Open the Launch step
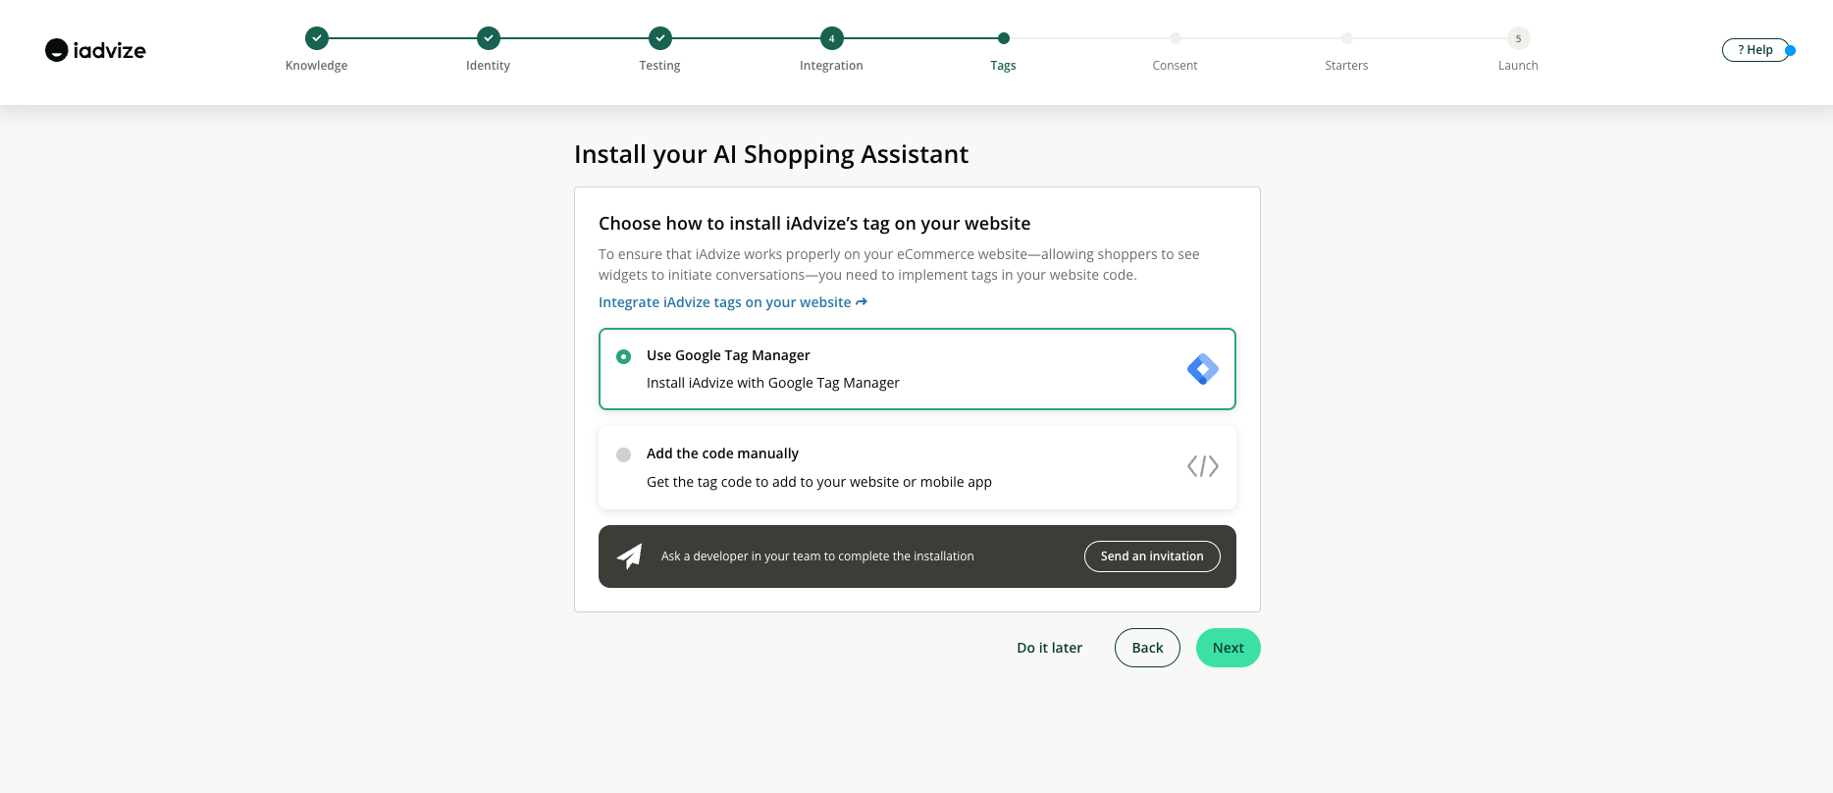 pos(1518,38)
